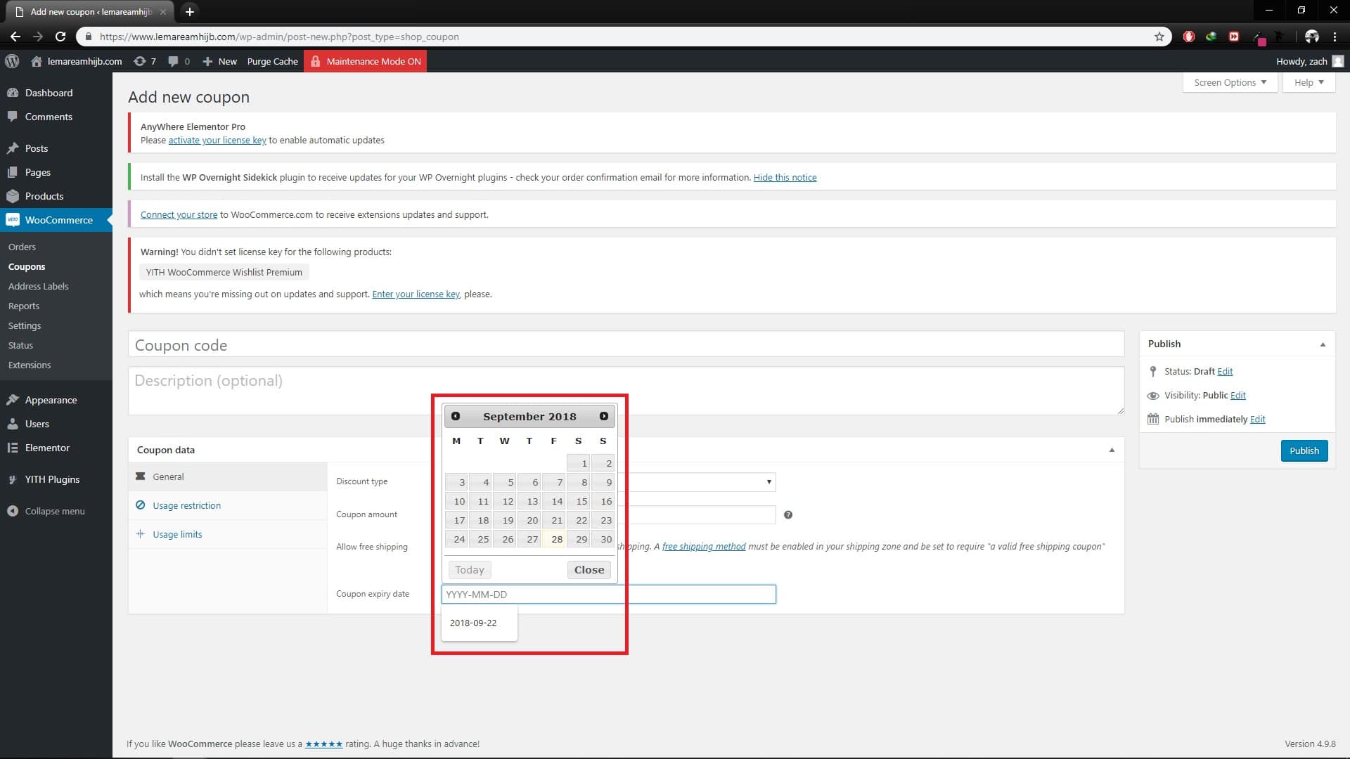Viewport: 1350px width, 759px height.
Task: Open Extensions submenu item
Action: pyautogui.click(x=30, y=365)
